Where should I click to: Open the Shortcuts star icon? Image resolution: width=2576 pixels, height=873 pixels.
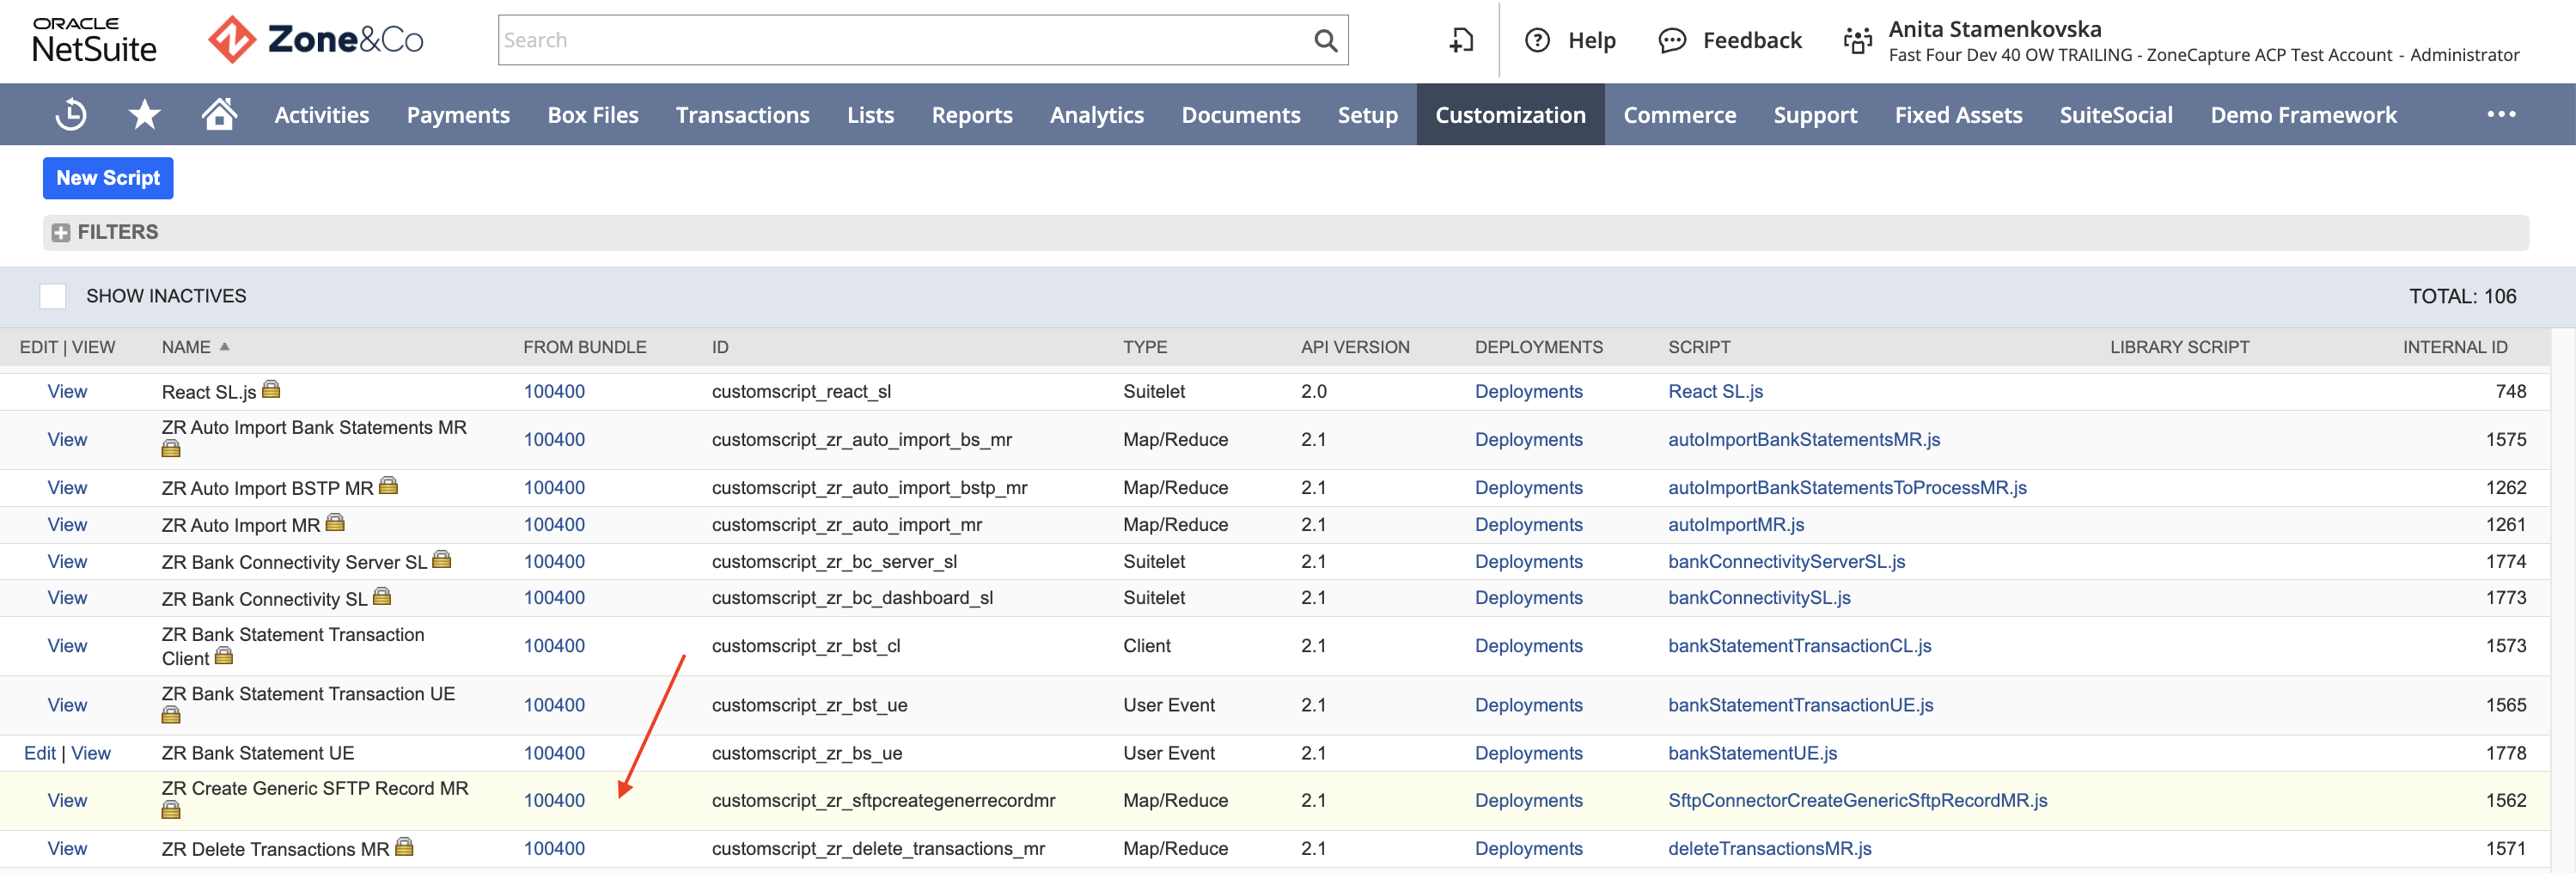coord(144,114)
